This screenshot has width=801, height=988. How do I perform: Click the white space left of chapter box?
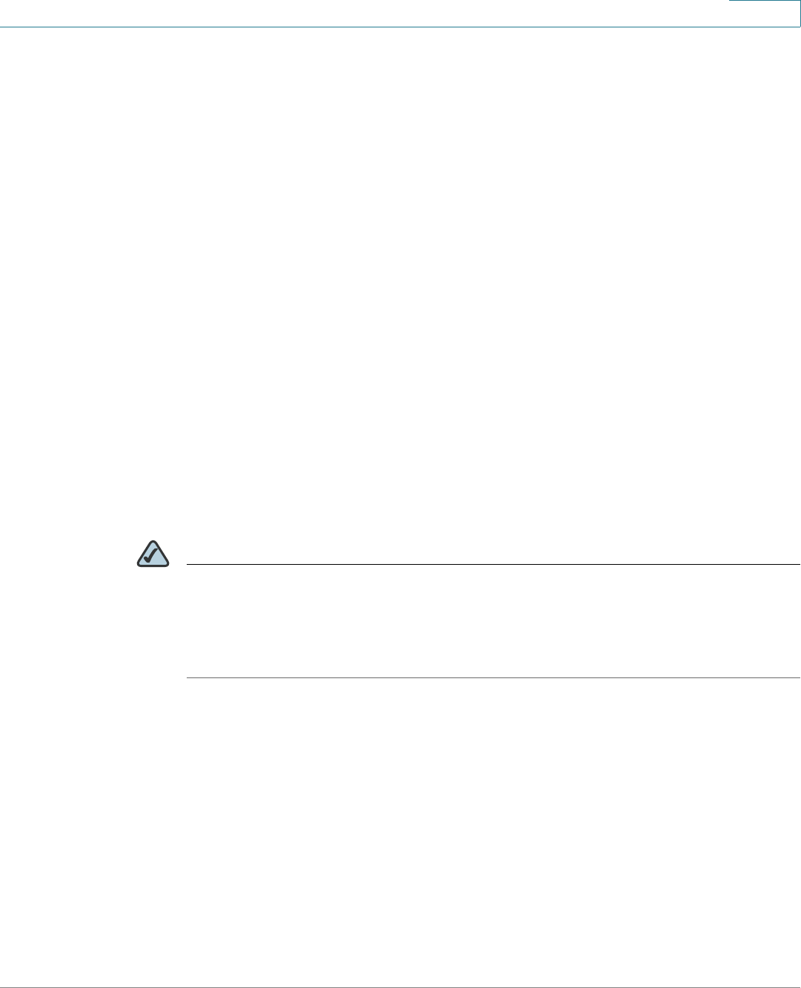click(x=363, y=13)
